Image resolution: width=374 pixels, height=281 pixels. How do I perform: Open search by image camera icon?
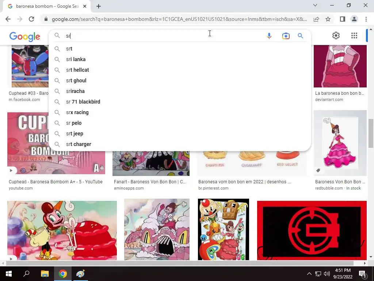(286, 36)
